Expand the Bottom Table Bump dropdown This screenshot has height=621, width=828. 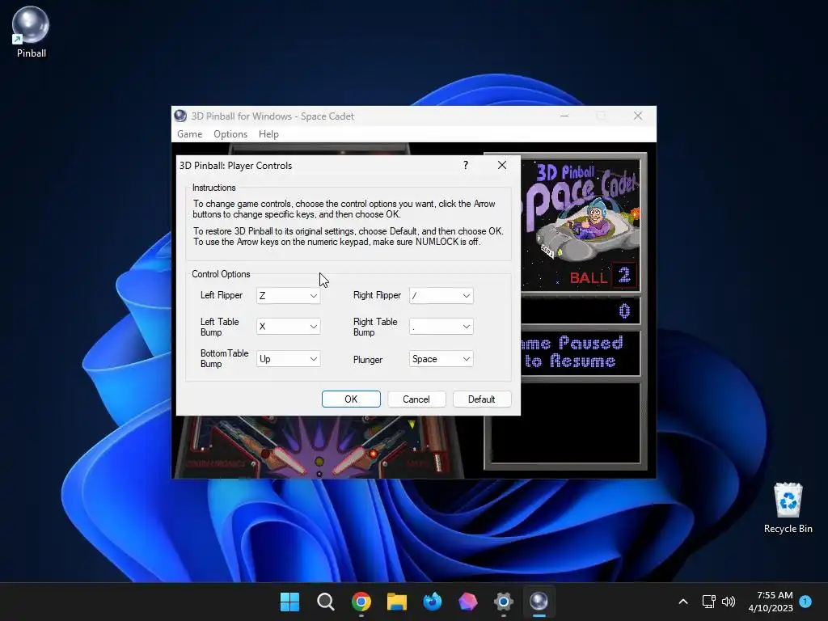tap(313, 359)
